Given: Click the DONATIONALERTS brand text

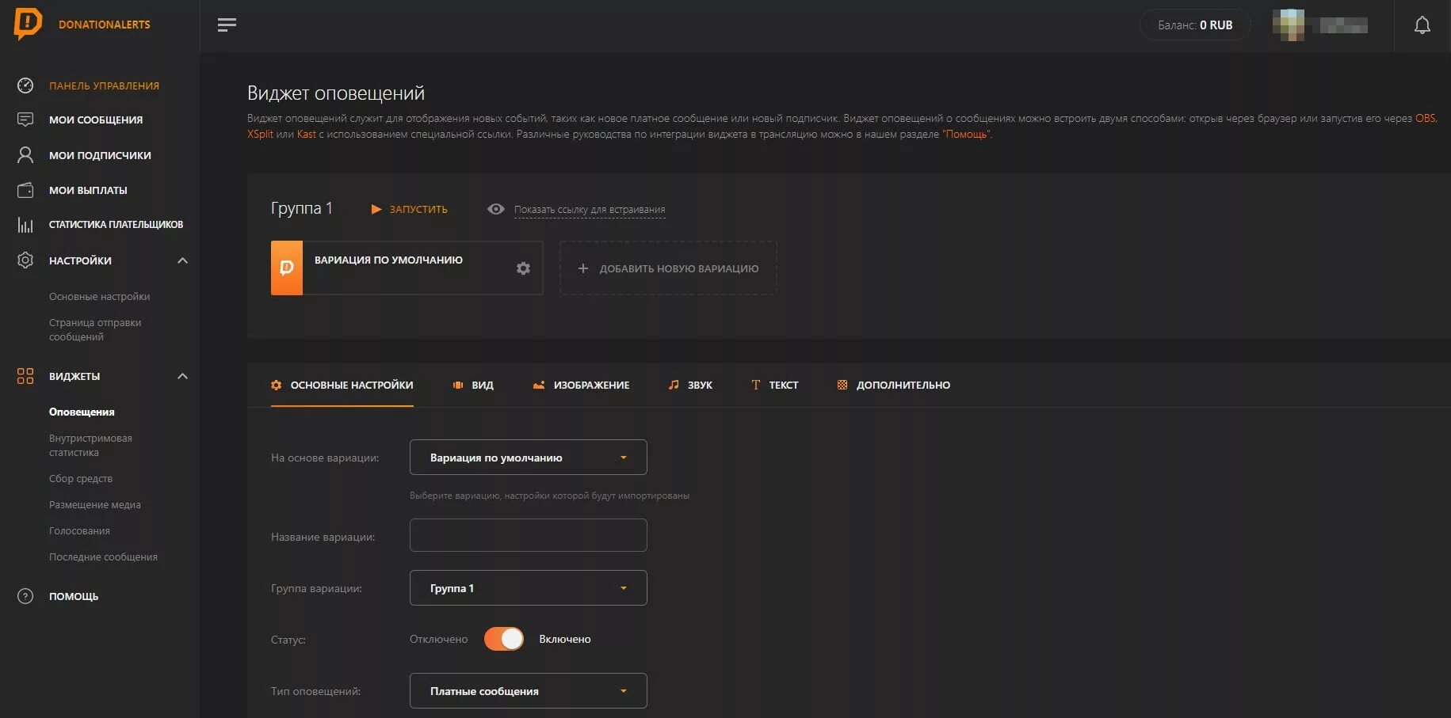Looking at the screenshot, I should pyautogui.click(x=105, y=25).
